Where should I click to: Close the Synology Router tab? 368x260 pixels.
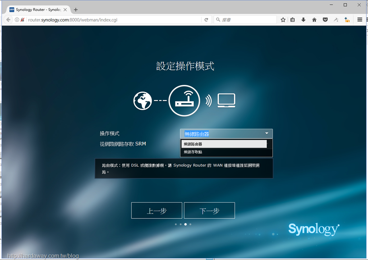coord(65,10)
